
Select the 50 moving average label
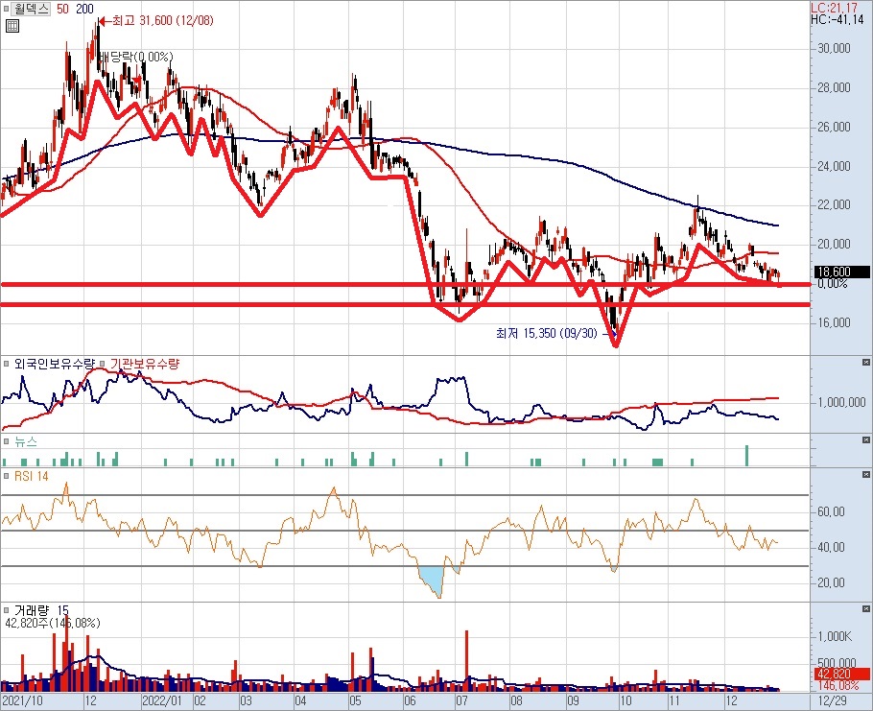[x=62, y=9]
